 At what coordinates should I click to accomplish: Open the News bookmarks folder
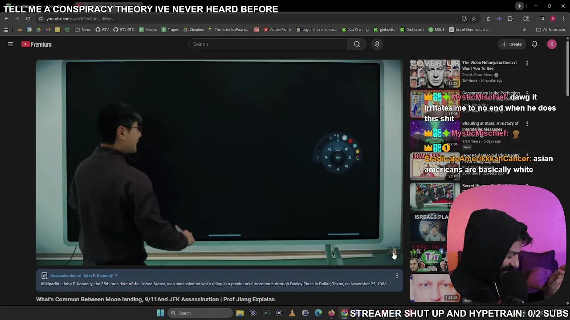tap(83, 30)
